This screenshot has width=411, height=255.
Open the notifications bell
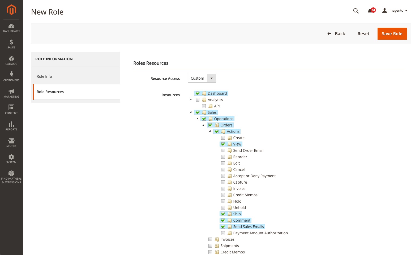(370, 11)
